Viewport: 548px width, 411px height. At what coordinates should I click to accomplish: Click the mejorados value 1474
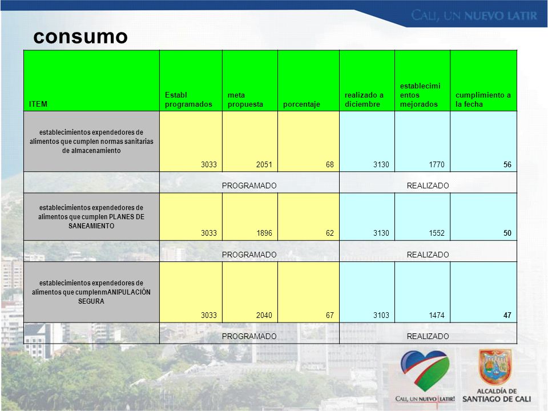coord(437,315)
